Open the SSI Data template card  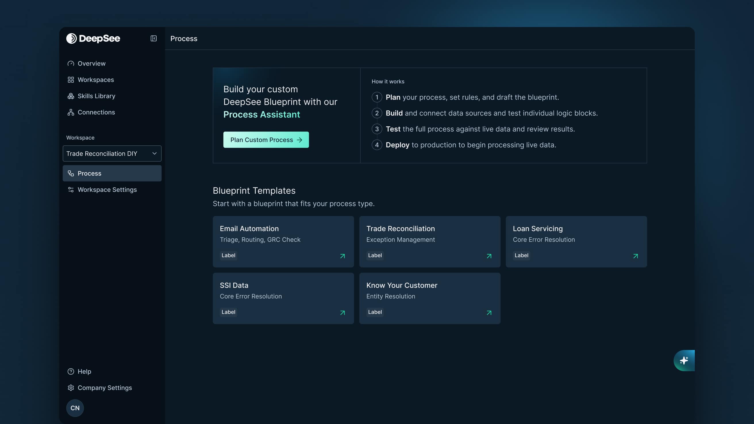tap(283, 298)
